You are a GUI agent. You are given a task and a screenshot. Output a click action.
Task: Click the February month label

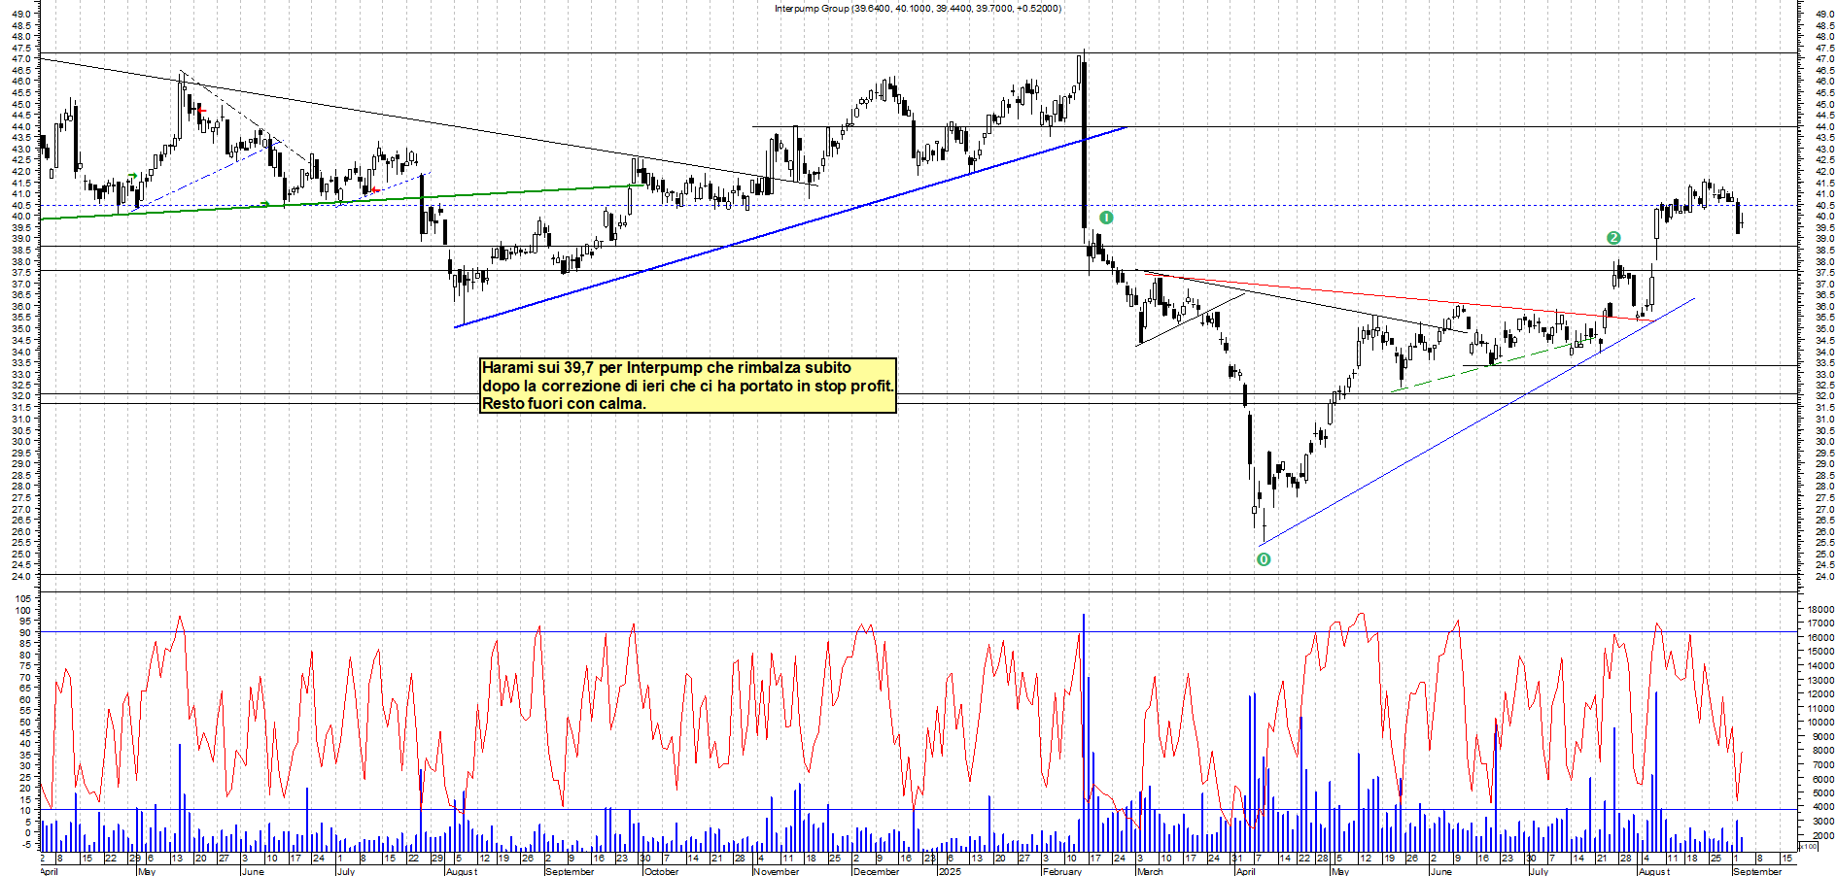click(1062, 871)
